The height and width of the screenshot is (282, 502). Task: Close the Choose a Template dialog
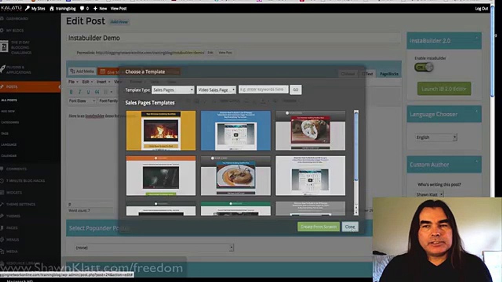(x=350, y=227)
